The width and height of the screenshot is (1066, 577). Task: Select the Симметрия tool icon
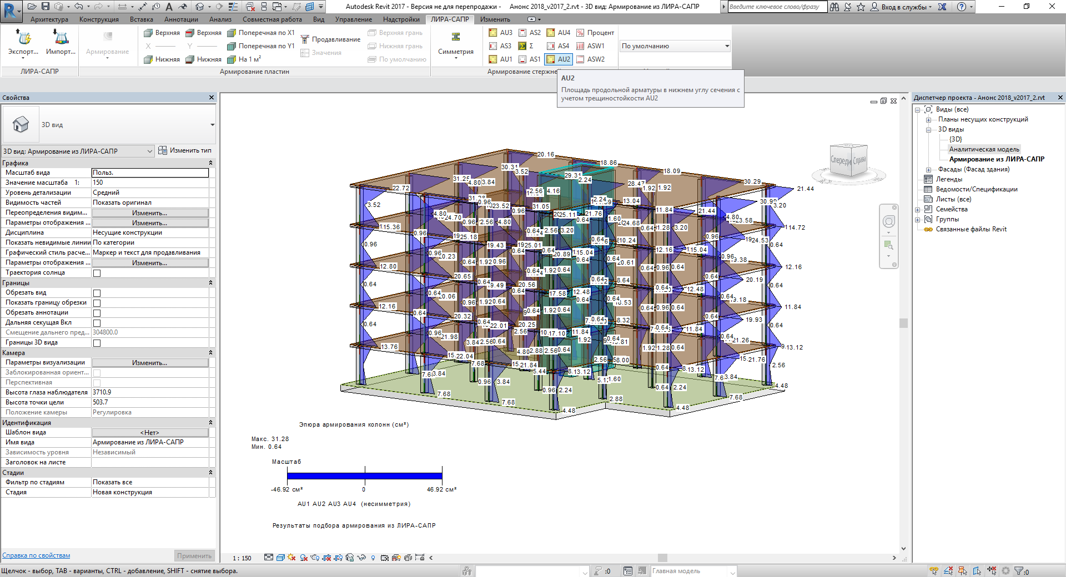456,37
